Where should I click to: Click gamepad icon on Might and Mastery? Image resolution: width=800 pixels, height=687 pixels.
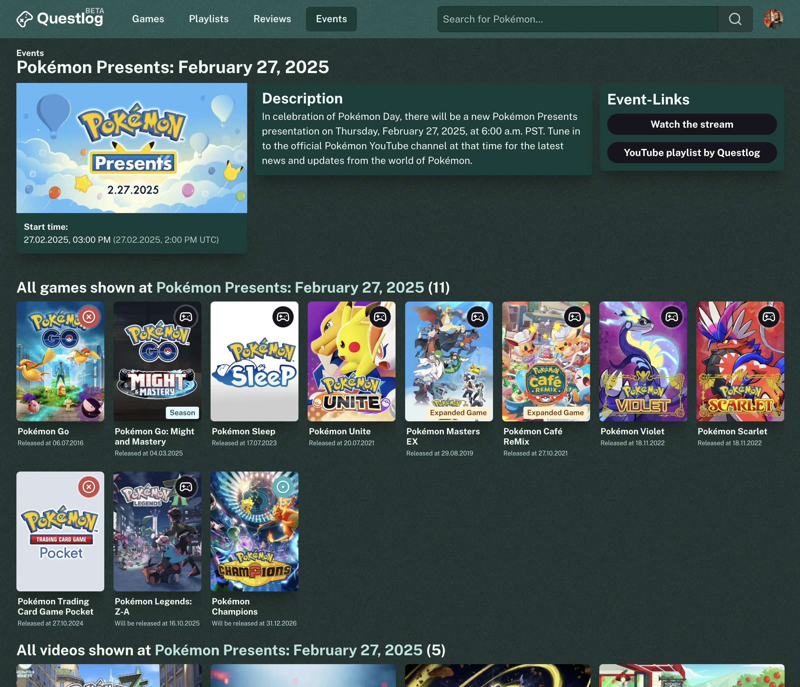186,317
